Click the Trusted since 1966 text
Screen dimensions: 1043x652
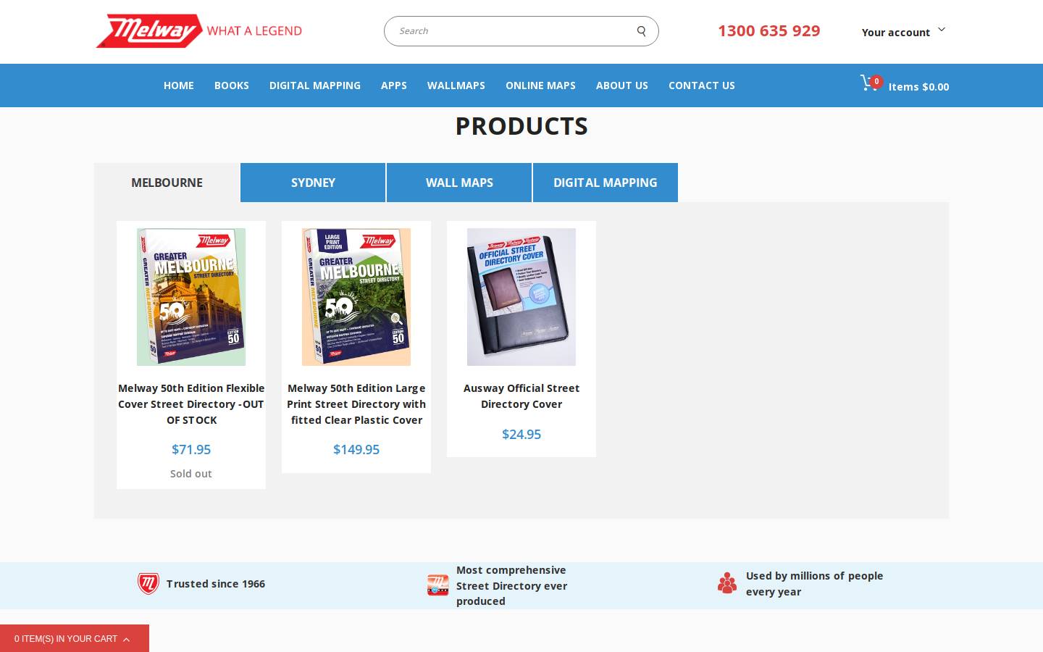point(216,584)
